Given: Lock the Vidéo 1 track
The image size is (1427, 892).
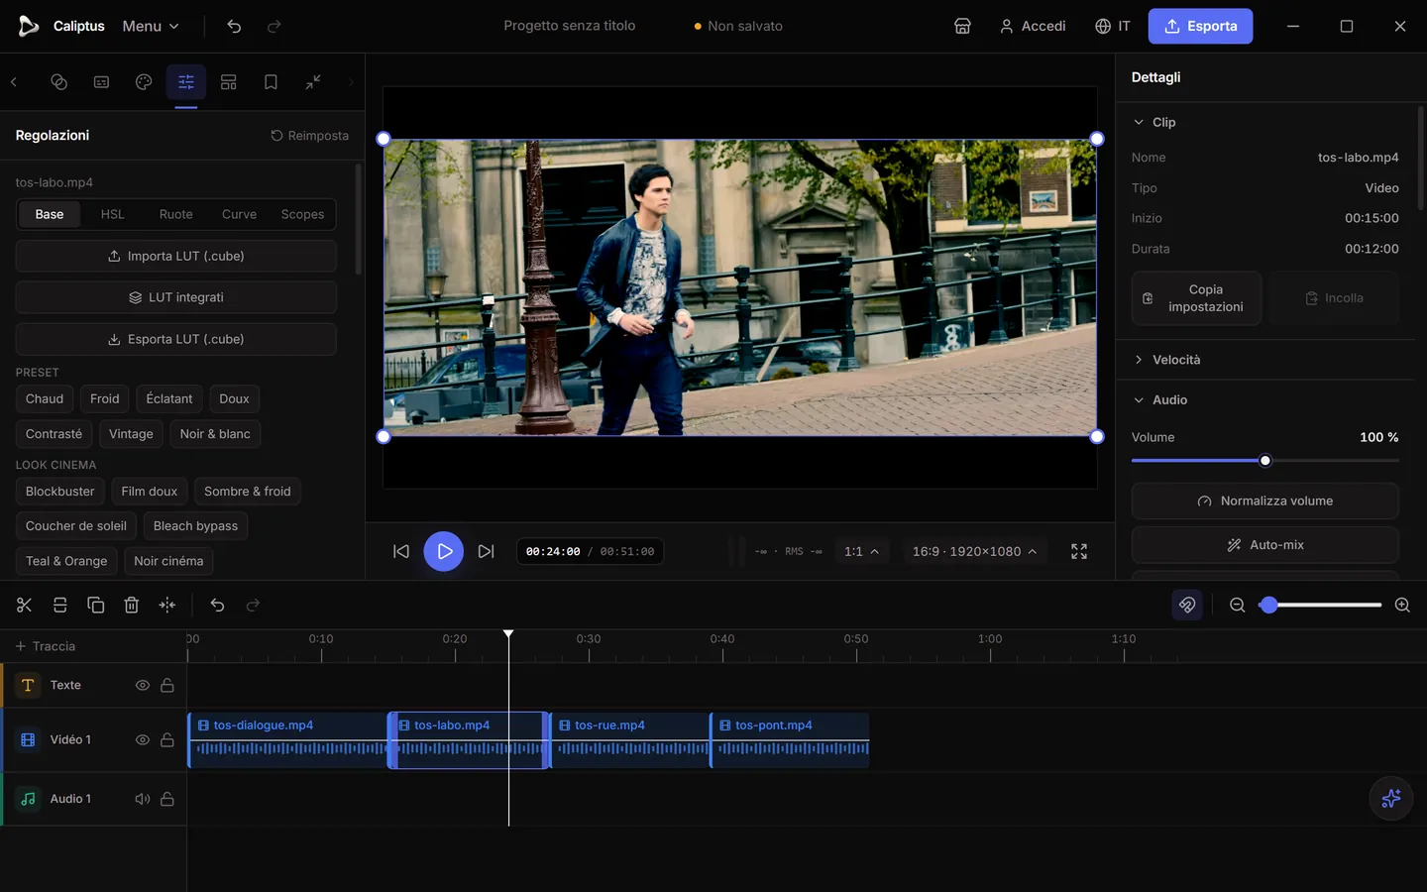Looking at the screenshot, I should pyautogui.click(x=167, y=739).
